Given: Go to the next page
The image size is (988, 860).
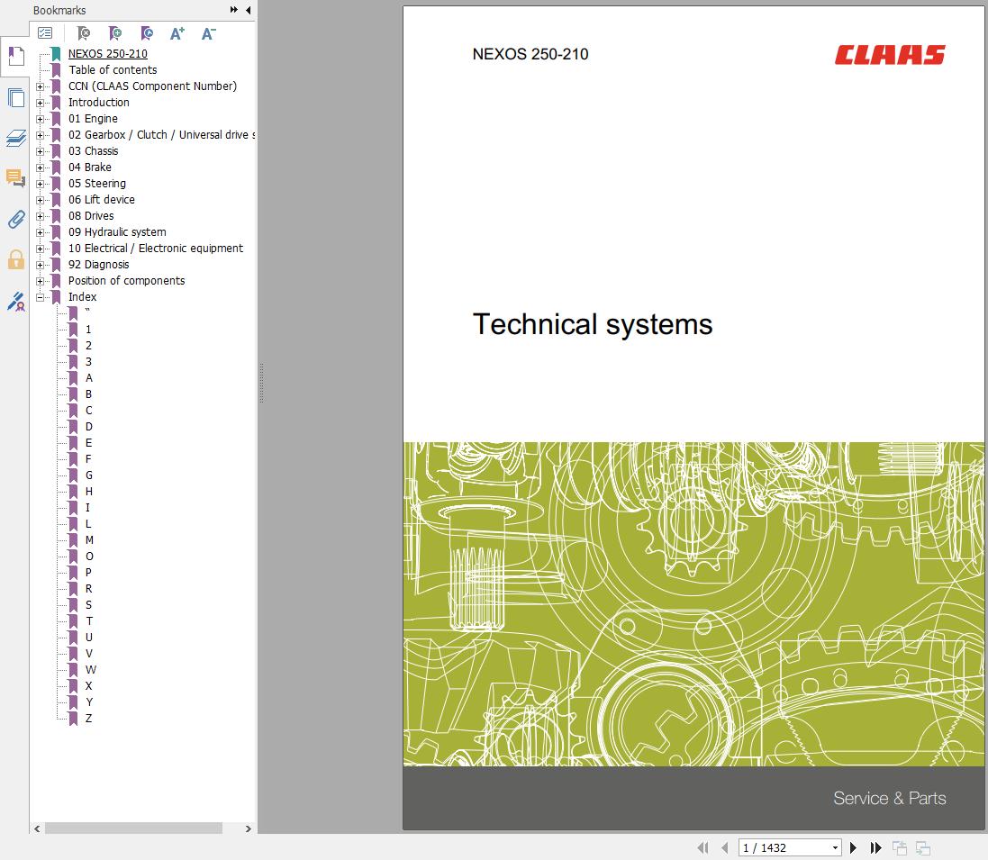Looking at the screenshot, I should pos(854,847).
